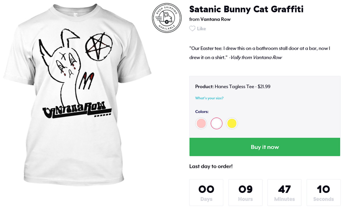Viewport: 345px width, 210px height.
Task: Click the Minutes countdown box
Action: 284,192
